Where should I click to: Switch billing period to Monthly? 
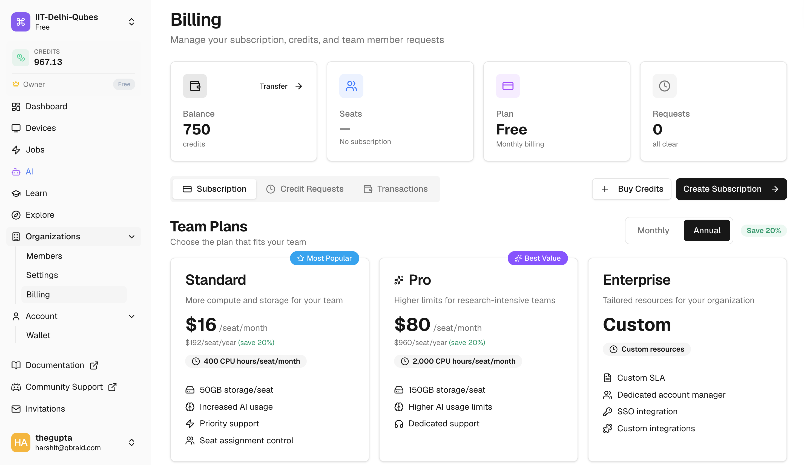point(653,230)
